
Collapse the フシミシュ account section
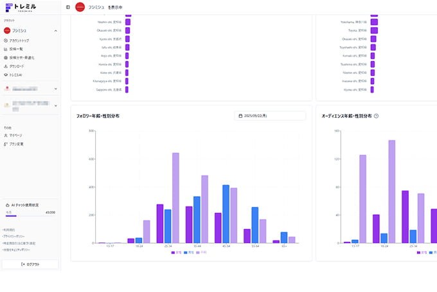[x=55, y=30]
